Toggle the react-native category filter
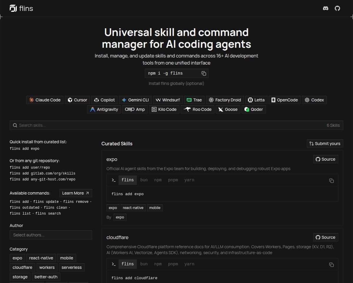This screenshot has width=353, height=283. [41, 258]
